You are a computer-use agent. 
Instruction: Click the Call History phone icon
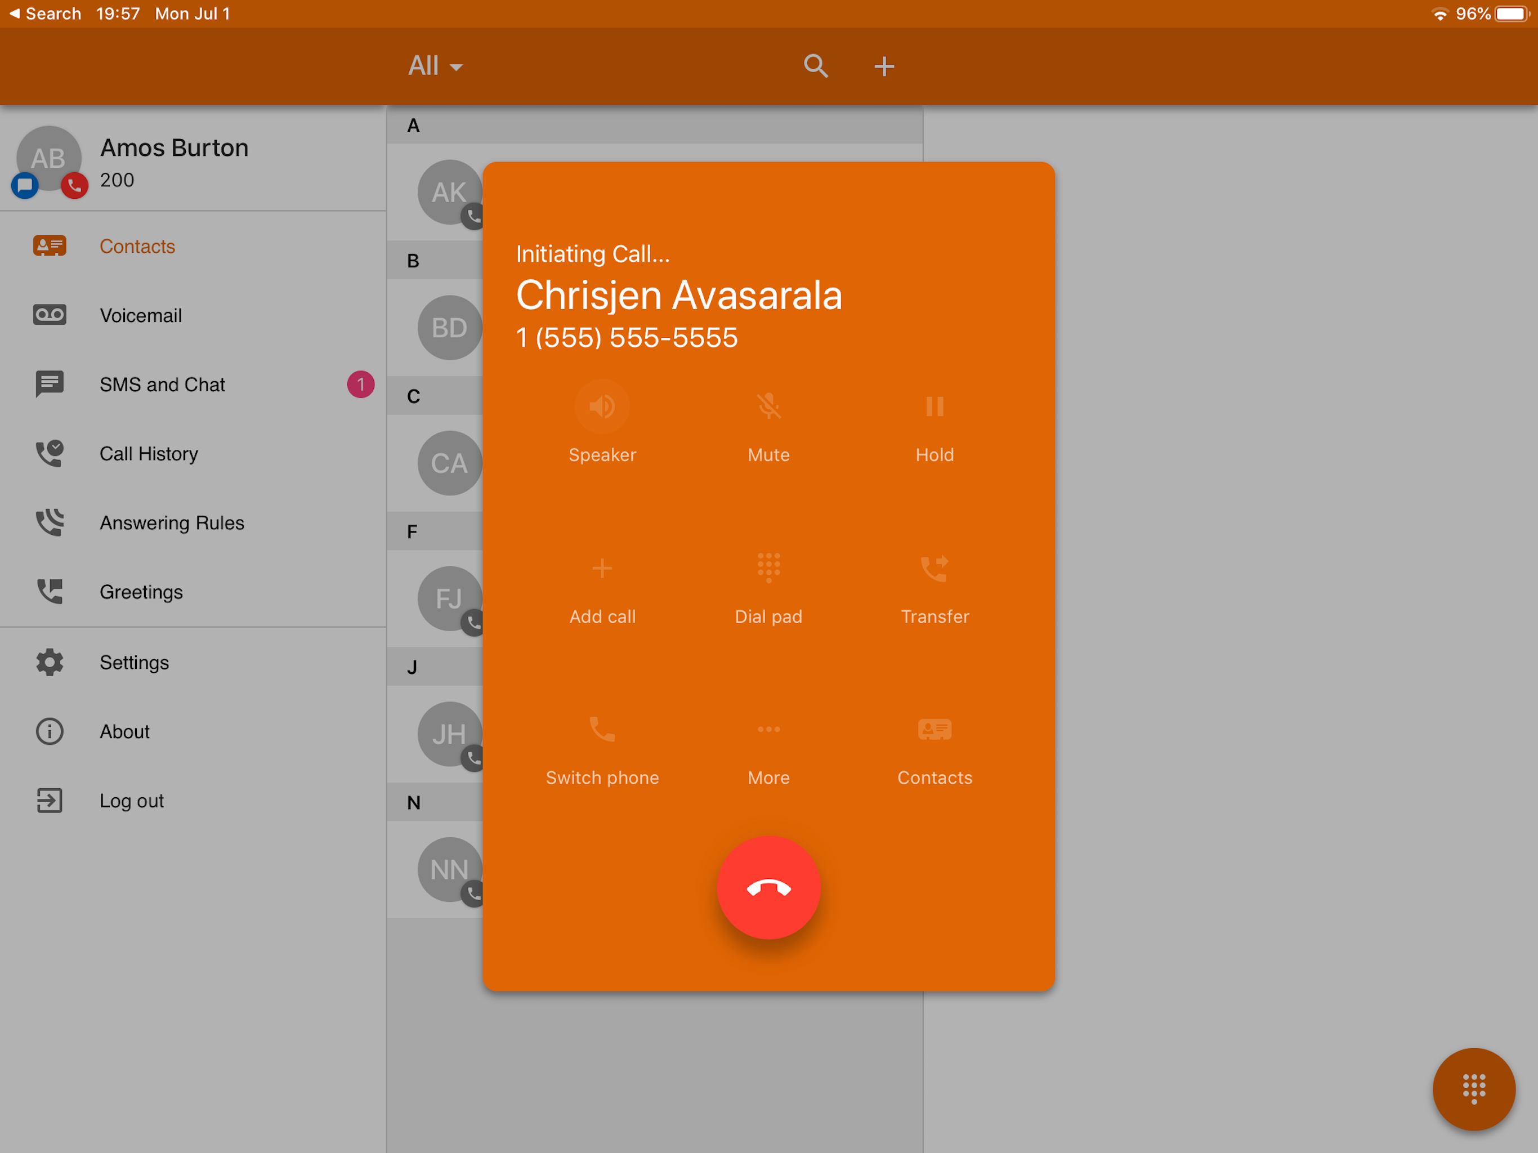50,453
